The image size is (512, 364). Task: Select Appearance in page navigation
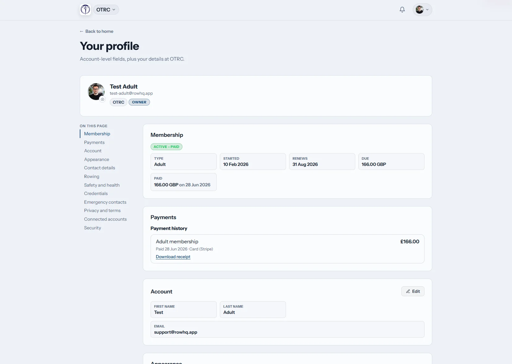[x=96, y=159]
